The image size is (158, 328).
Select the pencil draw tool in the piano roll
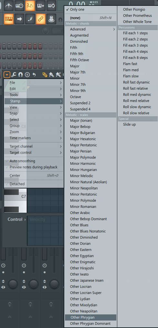(x=45, y=74)
